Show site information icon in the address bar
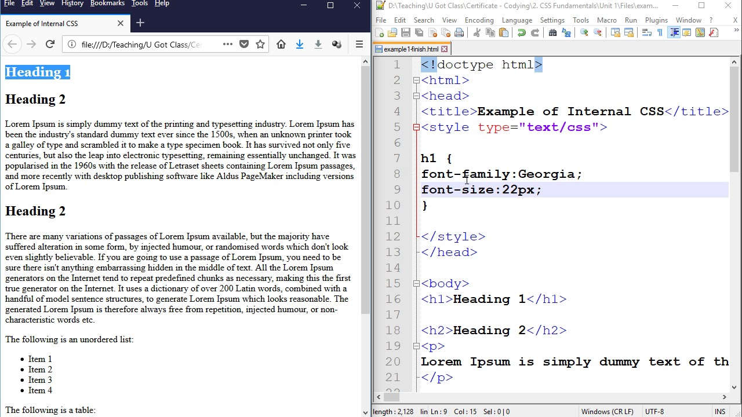 [x=71, y=44]
